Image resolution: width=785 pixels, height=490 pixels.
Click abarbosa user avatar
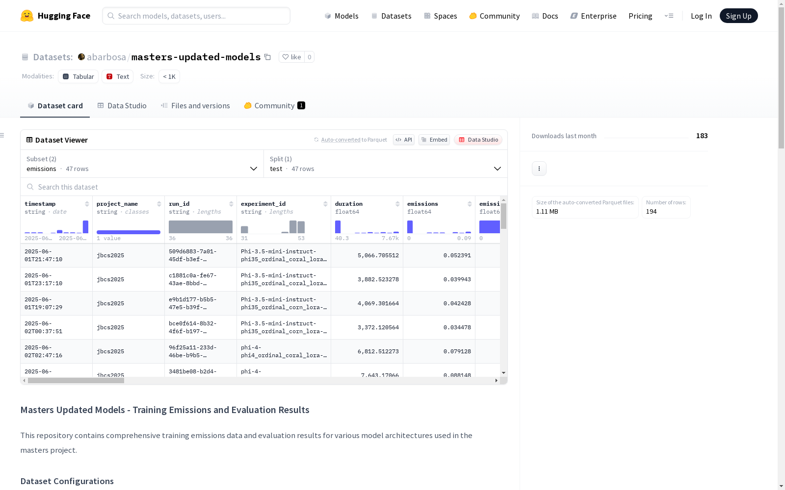[81, 57]
